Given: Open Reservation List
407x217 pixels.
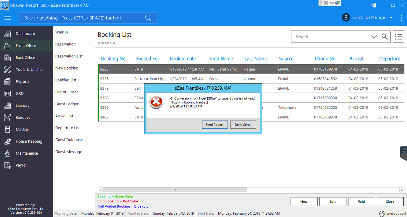Looking at the screenshot, I should [69, 56].
